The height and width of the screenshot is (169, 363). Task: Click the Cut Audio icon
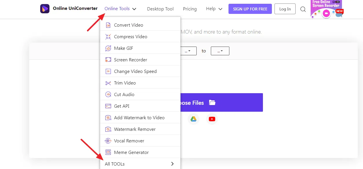108,95
